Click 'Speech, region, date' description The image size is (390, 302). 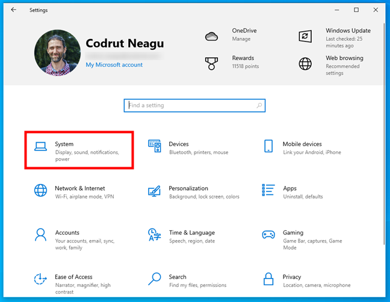tap(192, 241)
